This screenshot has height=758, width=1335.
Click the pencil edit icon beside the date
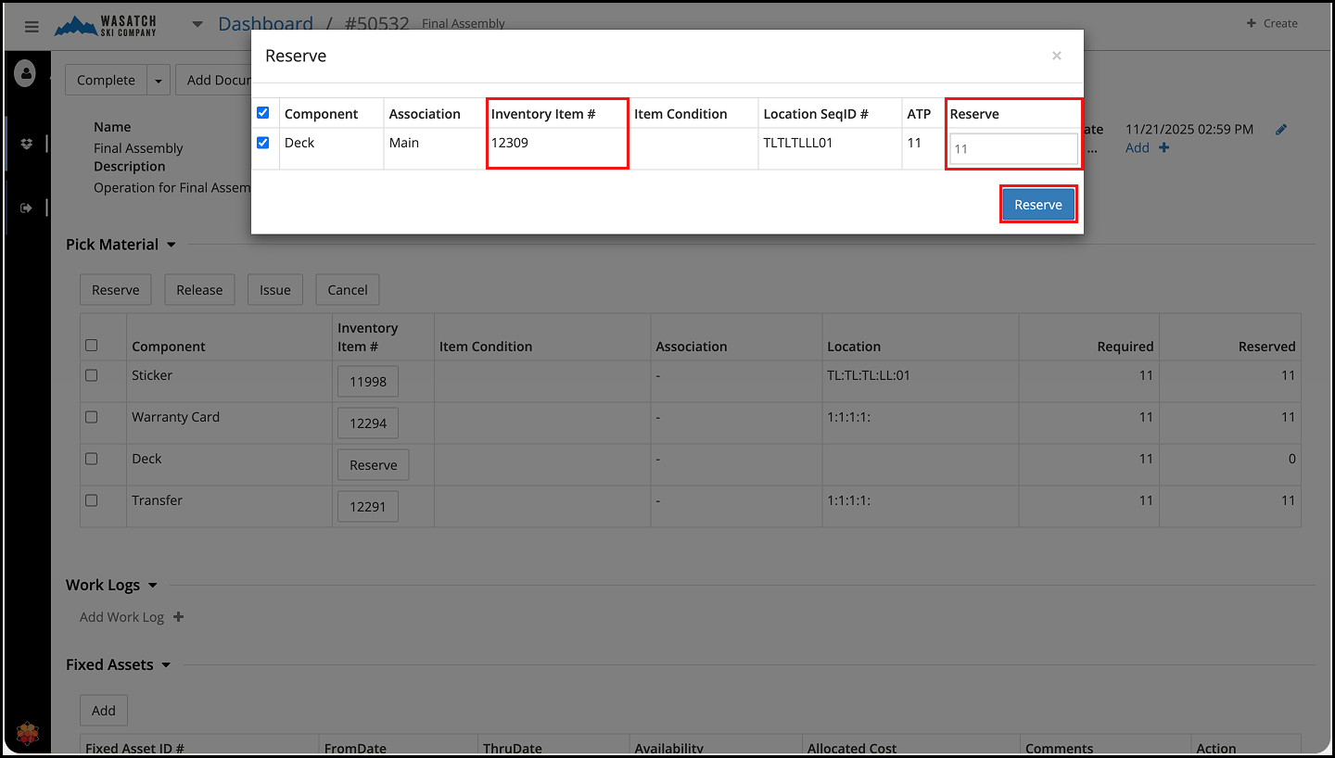point(1281,130)
